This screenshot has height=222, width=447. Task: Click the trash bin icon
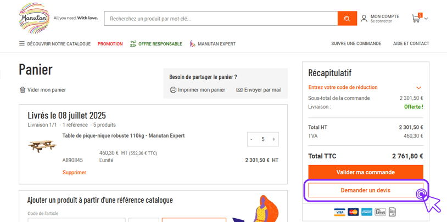point(22,90)
